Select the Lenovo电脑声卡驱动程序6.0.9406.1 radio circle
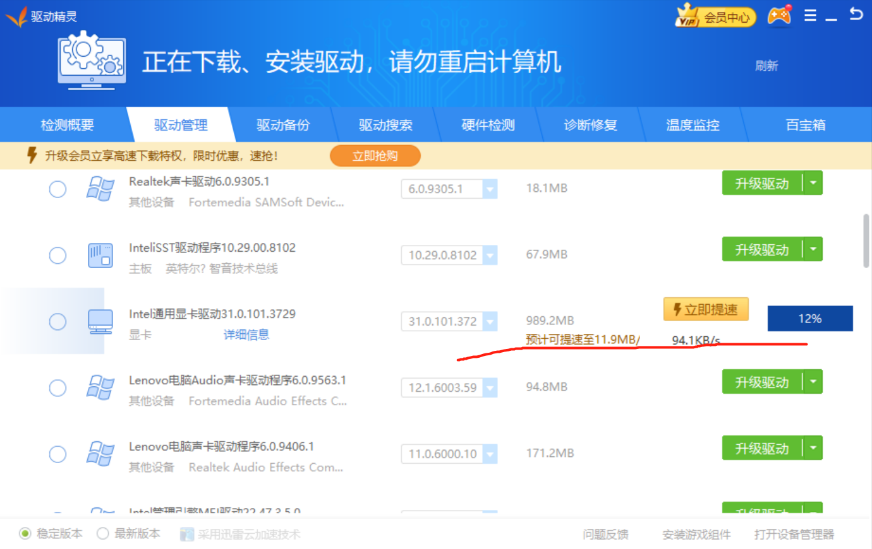Screen dimensions: 872x549 coord(58,454)
